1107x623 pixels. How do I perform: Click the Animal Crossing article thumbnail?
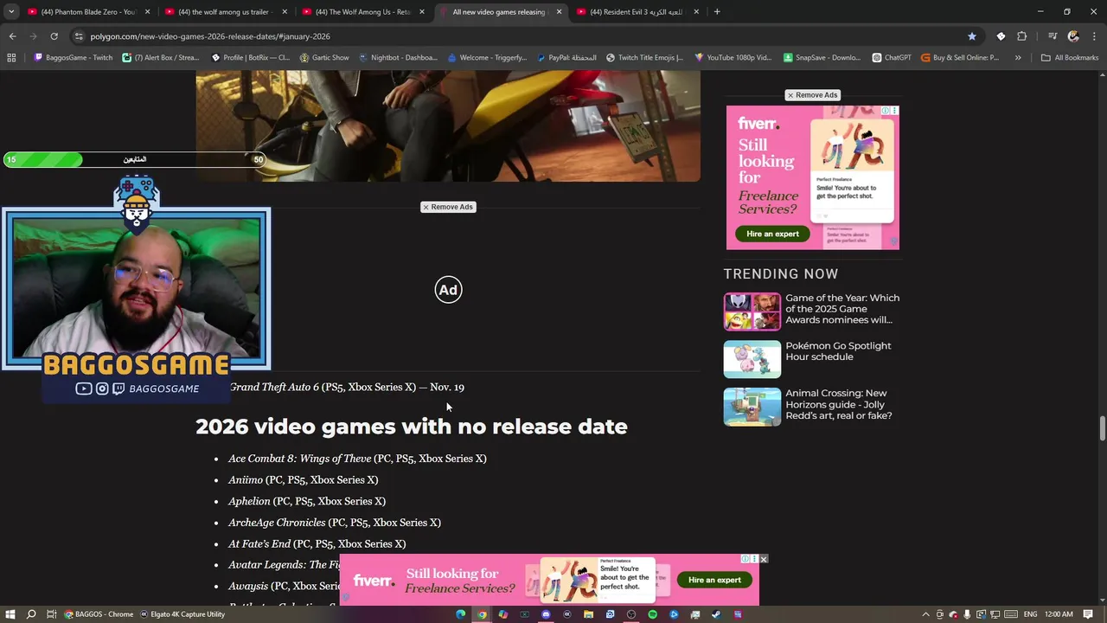[x=752, y=407]
